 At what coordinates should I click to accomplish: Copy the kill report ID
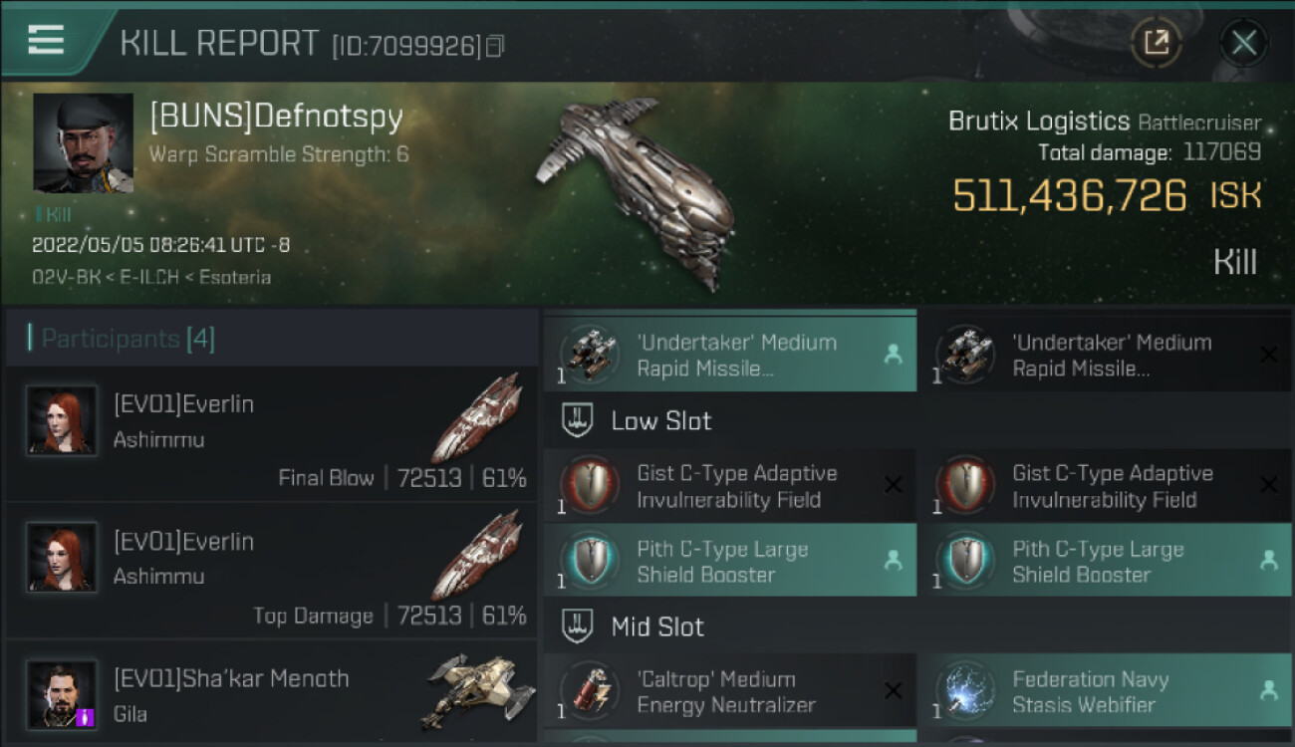point(495,46)
